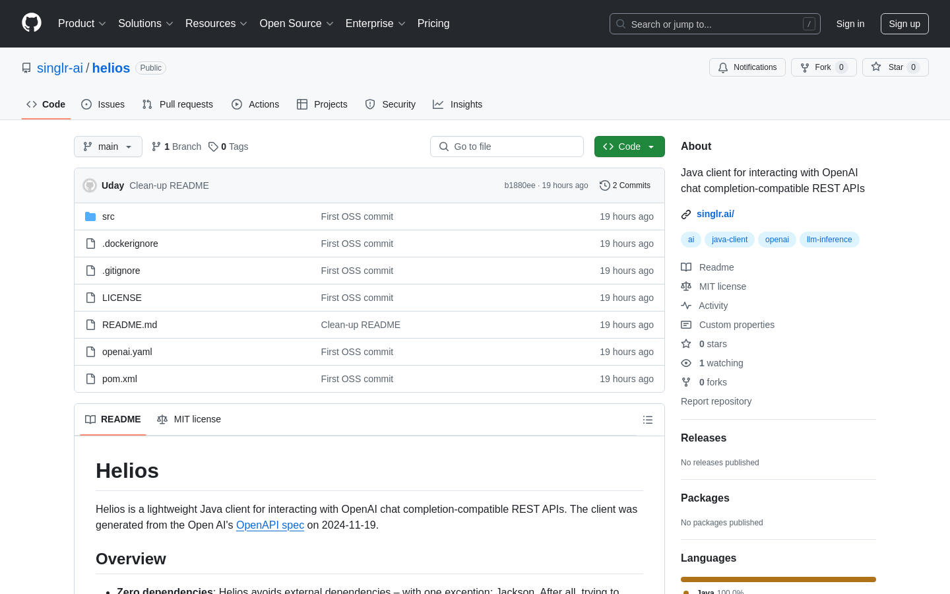This screenshot has width=950, height=594.
Task: Click the commit history clock icon
Action: pyautogui.click(x=604, y=185)
